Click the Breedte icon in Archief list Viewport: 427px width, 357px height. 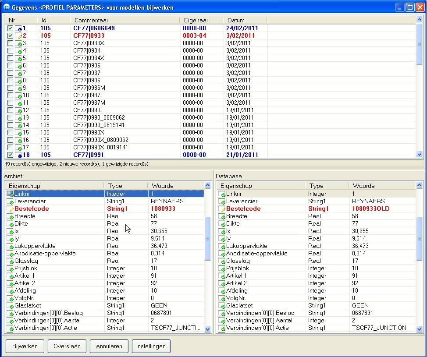(10, 216)
